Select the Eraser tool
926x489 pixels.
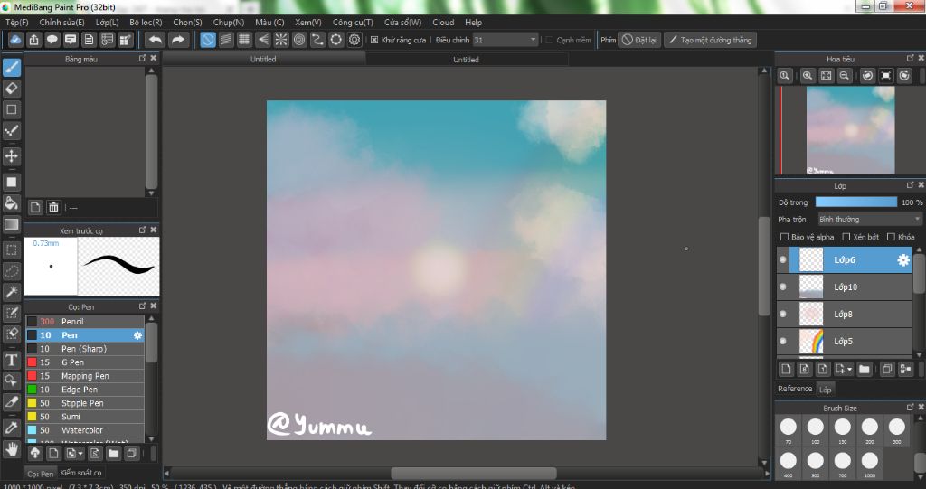[x=12, y=89]
